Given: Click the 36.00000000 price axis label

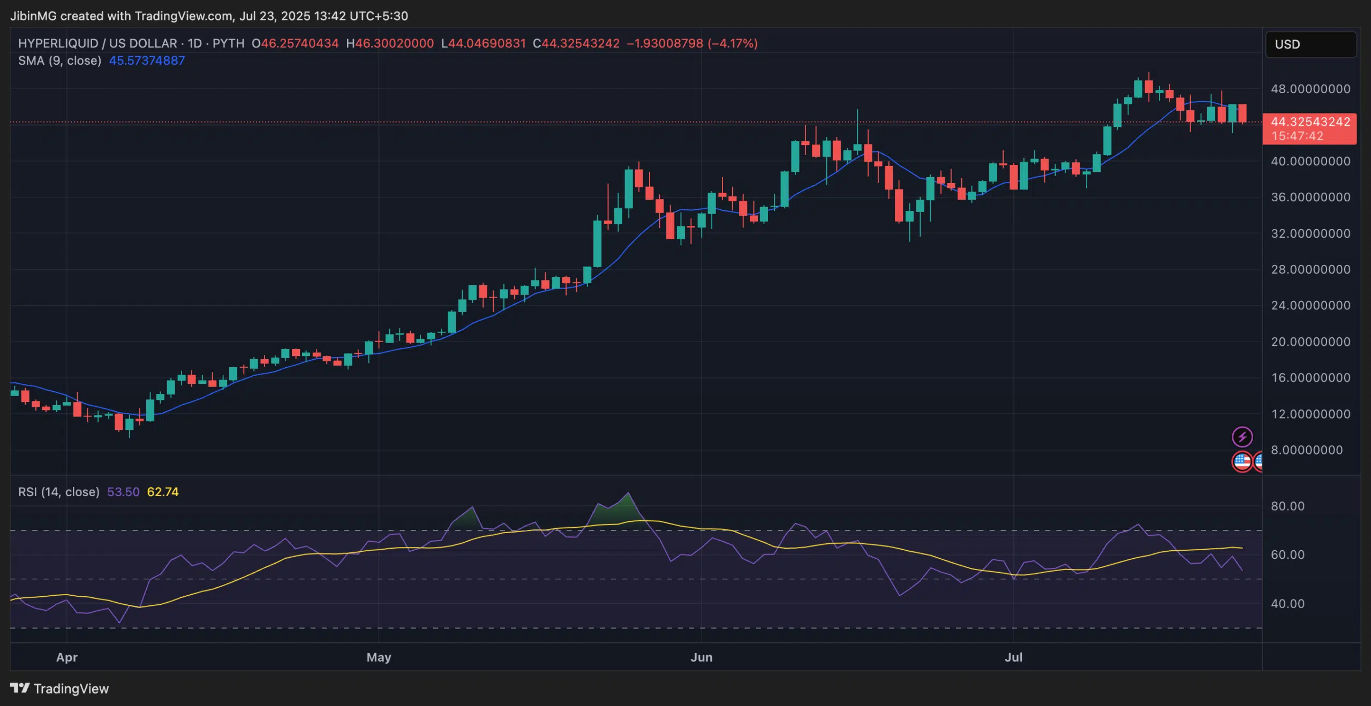Looking at the screenshot, I should point(1310,197).
